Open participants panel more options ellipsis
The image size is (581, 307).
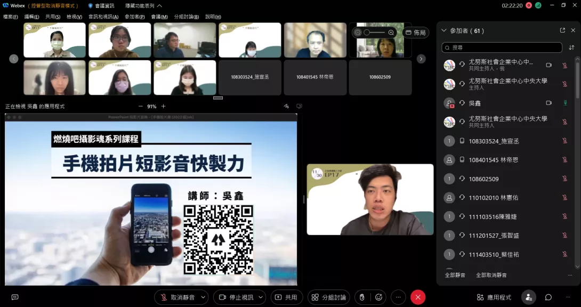pyautogui.click(x=570, y=275)
